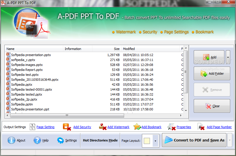Click the 10/12/2010 17:58:00 modified date

[x=138, y=109]
